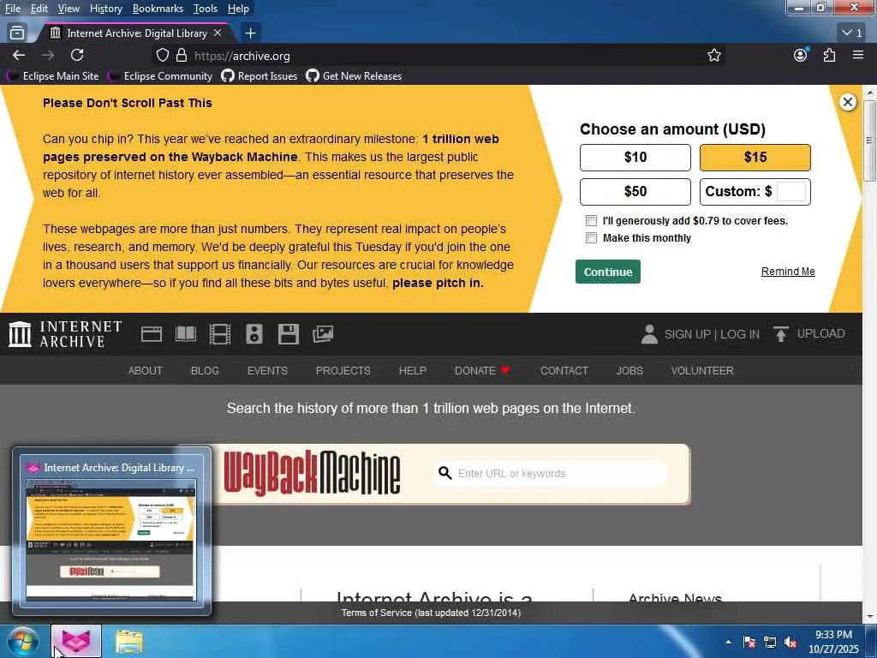The width and height of the screenshot is (877, 658).
Task: Open File Explorer from the taskbar
Action: [129, 642]
